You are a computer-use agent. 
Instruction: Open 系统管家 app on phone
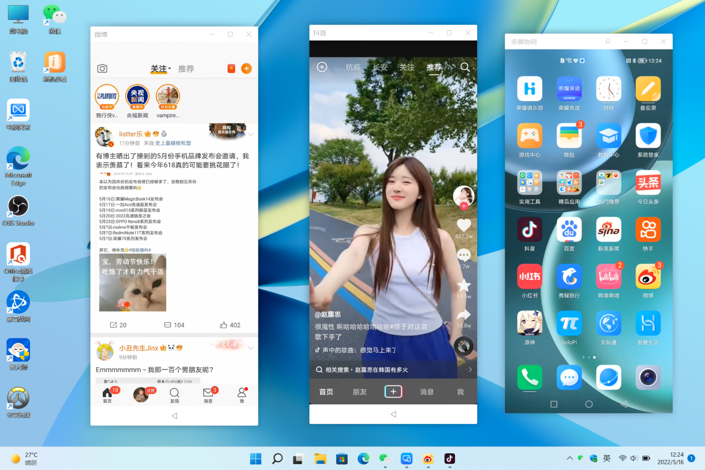point(648,136)
